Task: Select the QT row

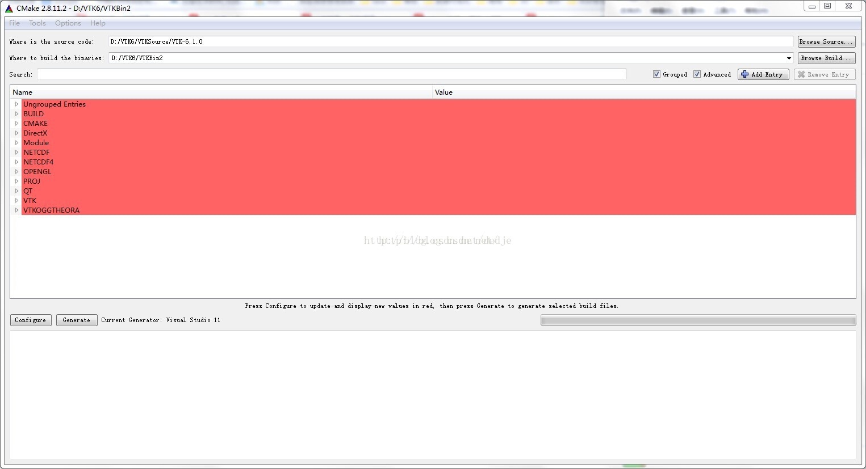Action: click(438, 191)
